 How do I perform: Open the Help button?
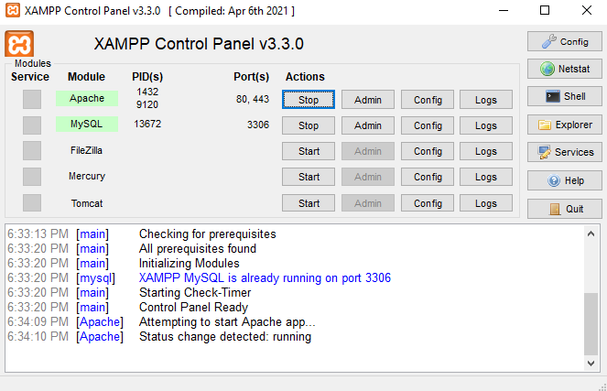[564, 180]
